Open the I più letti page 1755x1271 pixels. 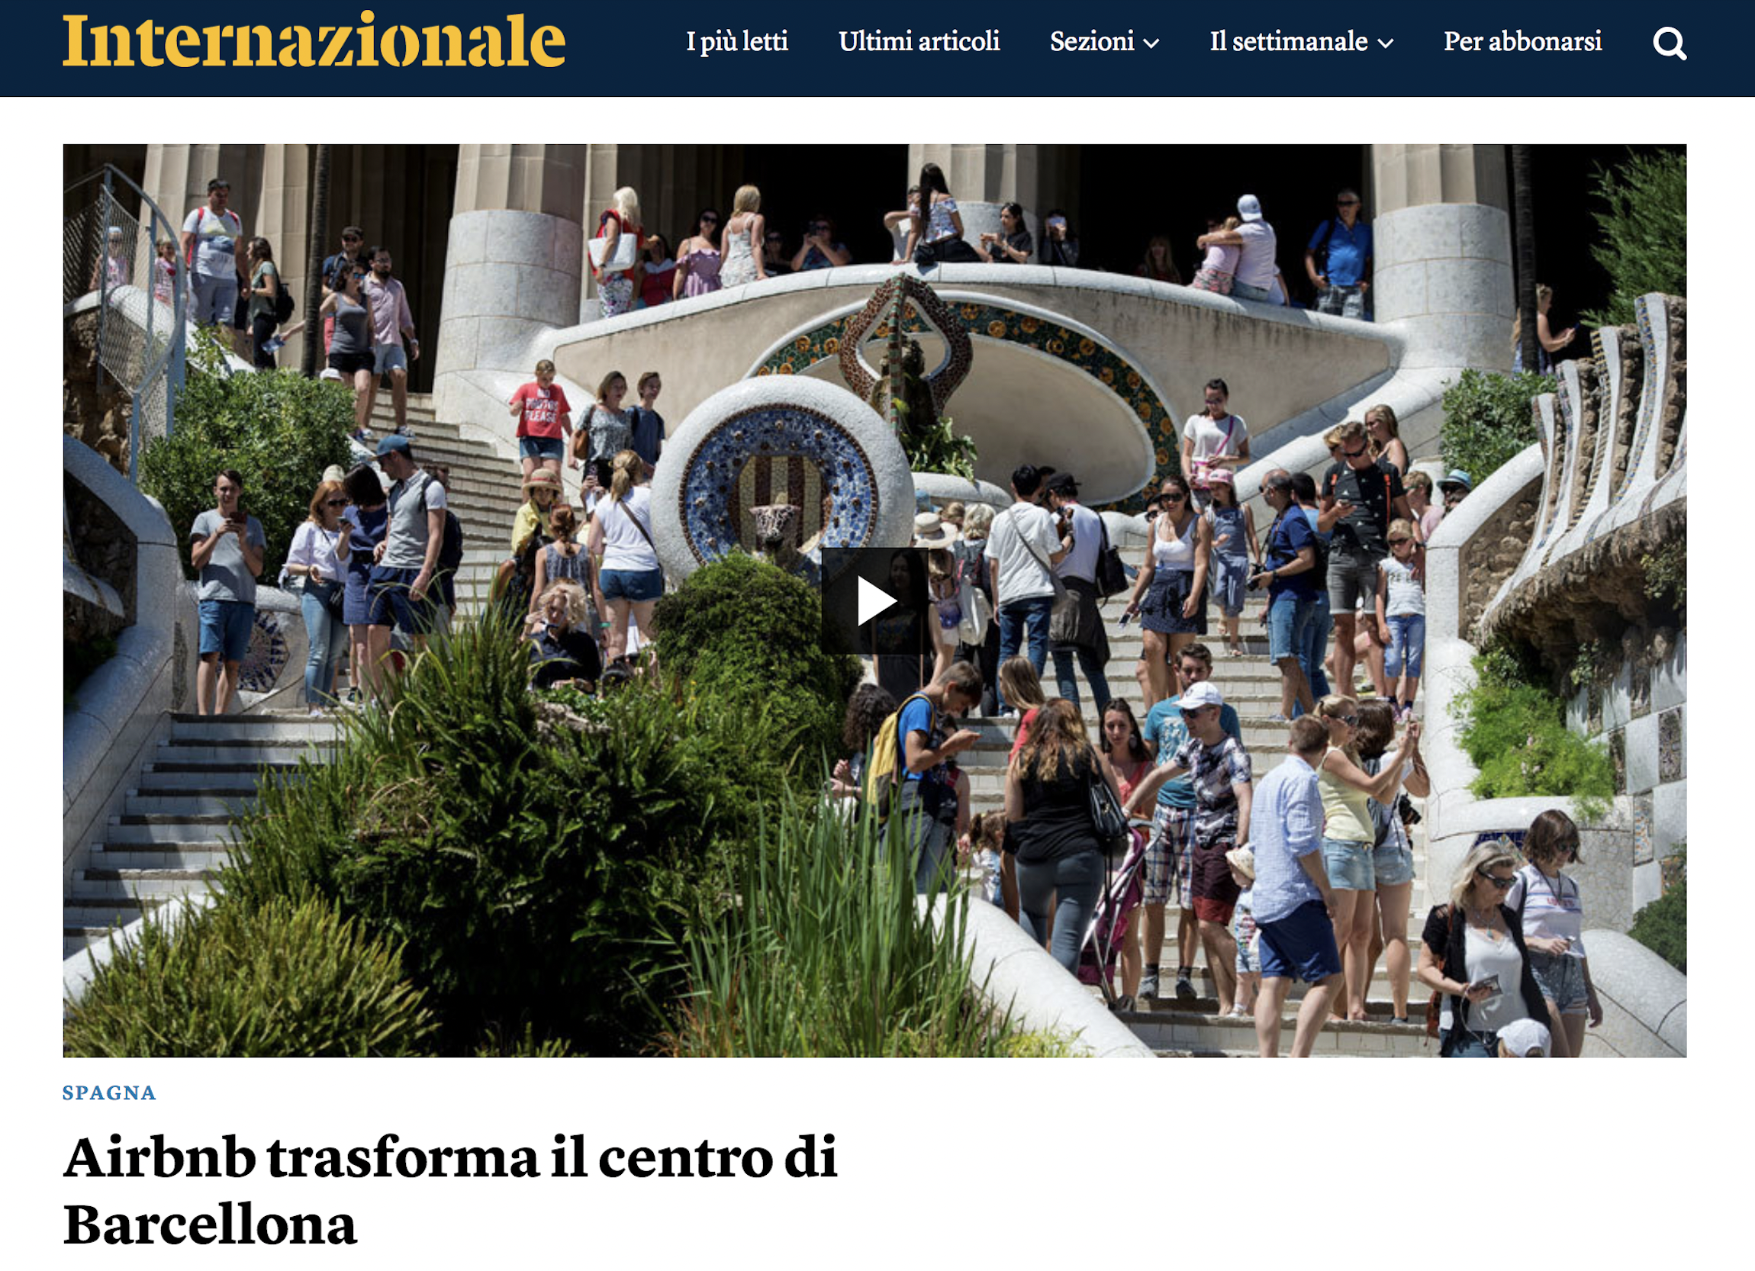pos(736,41)
